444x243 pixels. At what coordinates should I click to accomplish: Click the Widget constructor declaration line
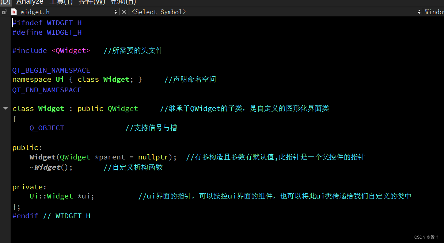point(73,157)
